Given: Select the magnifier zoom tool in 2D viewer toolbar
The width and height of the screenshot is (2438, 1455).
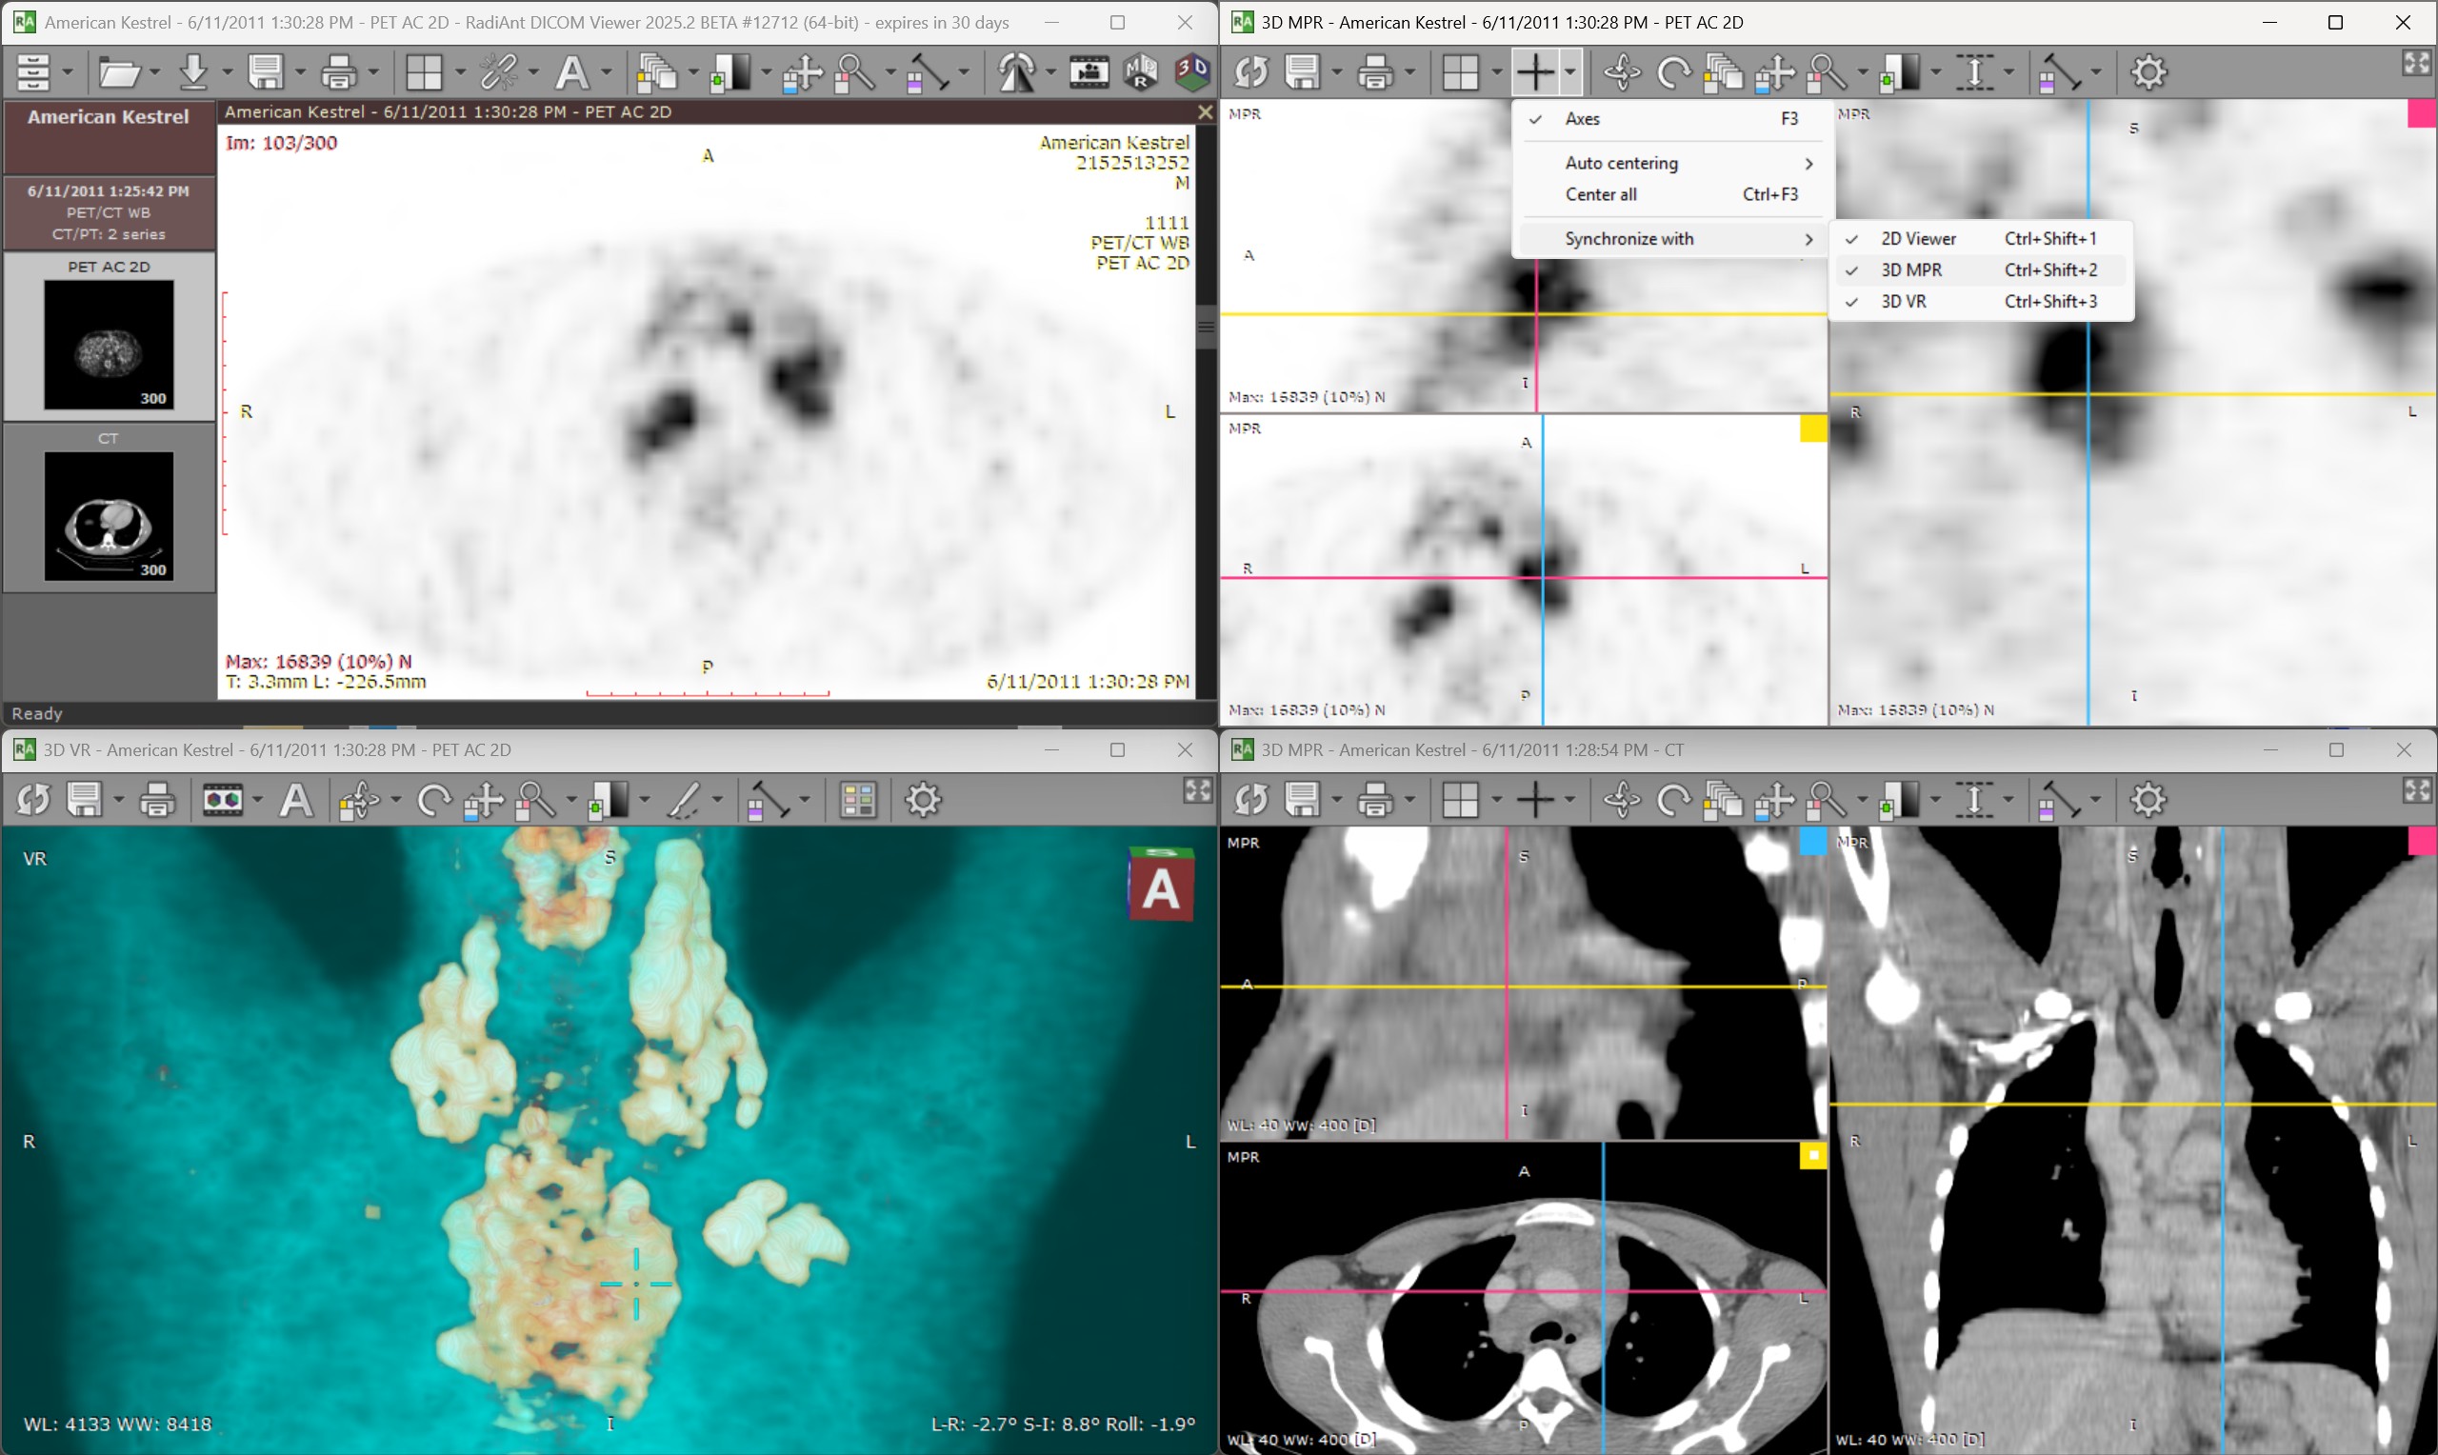Looking at the screenshot, I should point(854,71).
